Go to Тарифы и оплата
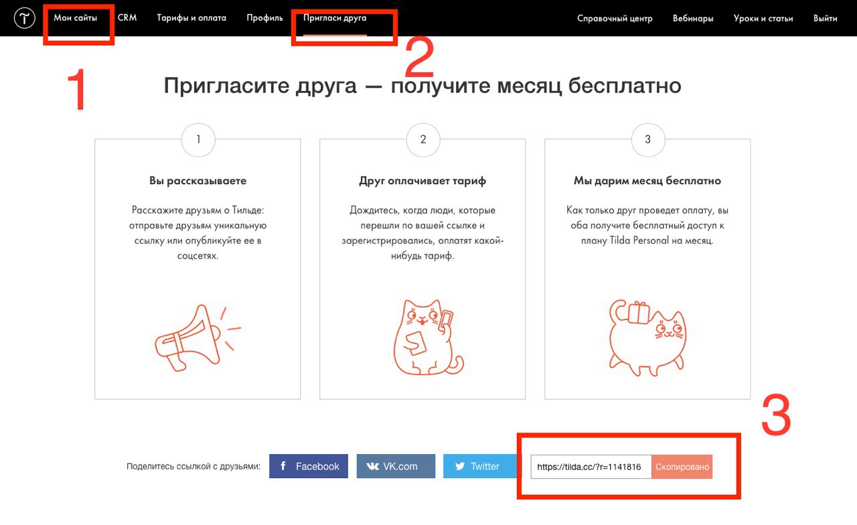Image resolution: width=857 pixels, height=525 pixels. click(x=191, y=18)
